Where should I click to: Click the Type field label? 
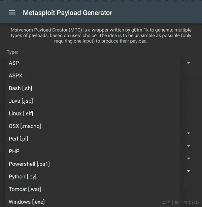pos(12,52)
